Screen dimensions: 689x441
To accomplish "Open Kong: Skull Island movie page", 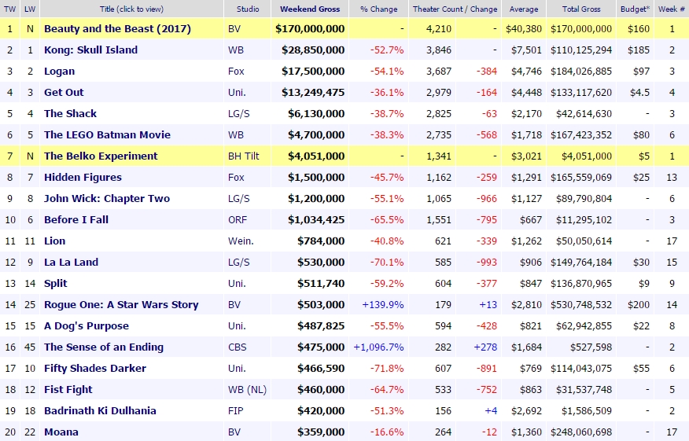I will tap(90, 50).
